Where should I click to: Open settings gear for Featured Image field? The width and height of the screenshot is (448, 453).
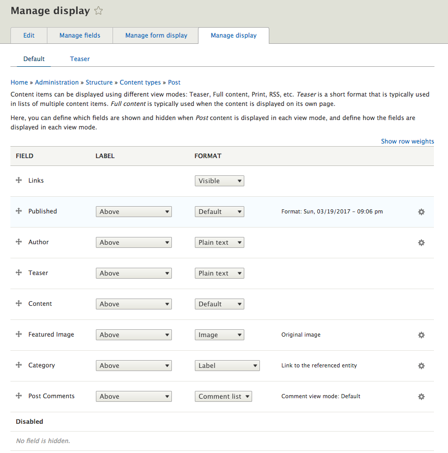click(x=421, y=335)
